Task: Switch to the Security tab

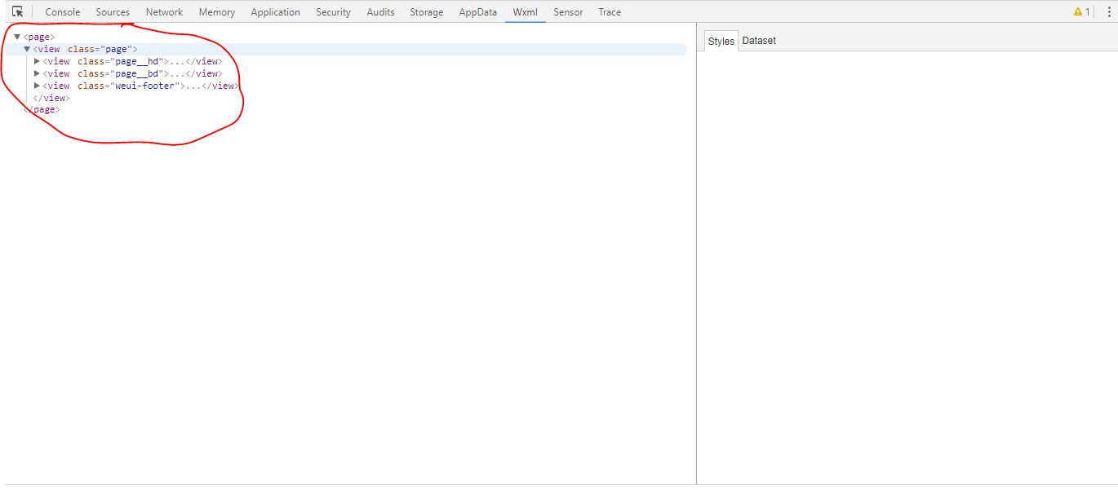Action: tap(333, 12)
